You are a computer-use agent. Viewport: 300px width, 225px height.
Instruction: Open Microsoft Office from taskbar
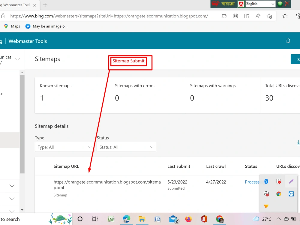point(204,219)
